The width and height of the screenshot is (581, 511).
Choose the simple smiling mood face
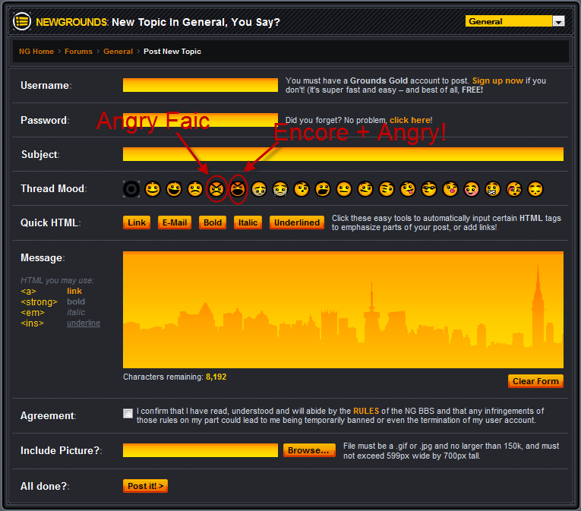click(153, 189)
